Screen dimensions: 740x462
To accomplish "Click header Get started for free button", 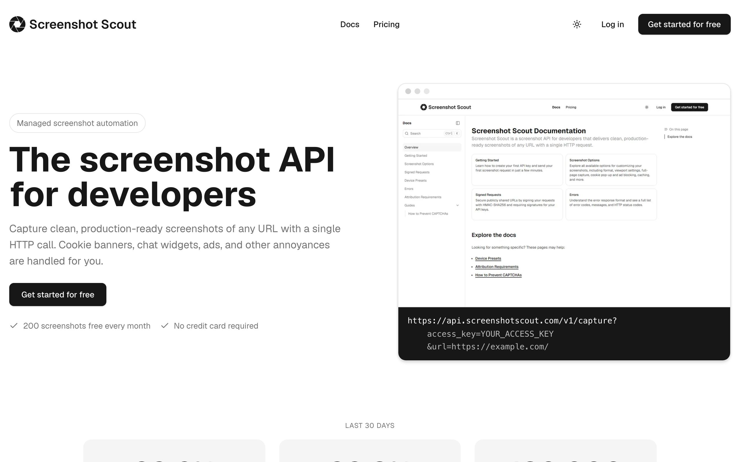I will point(684,24).
